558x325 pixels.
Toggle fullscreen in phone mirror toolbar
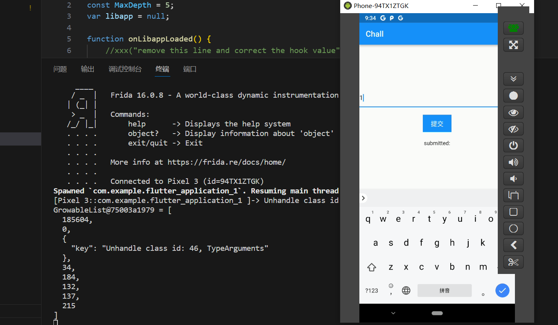click(x=513, y=45)
